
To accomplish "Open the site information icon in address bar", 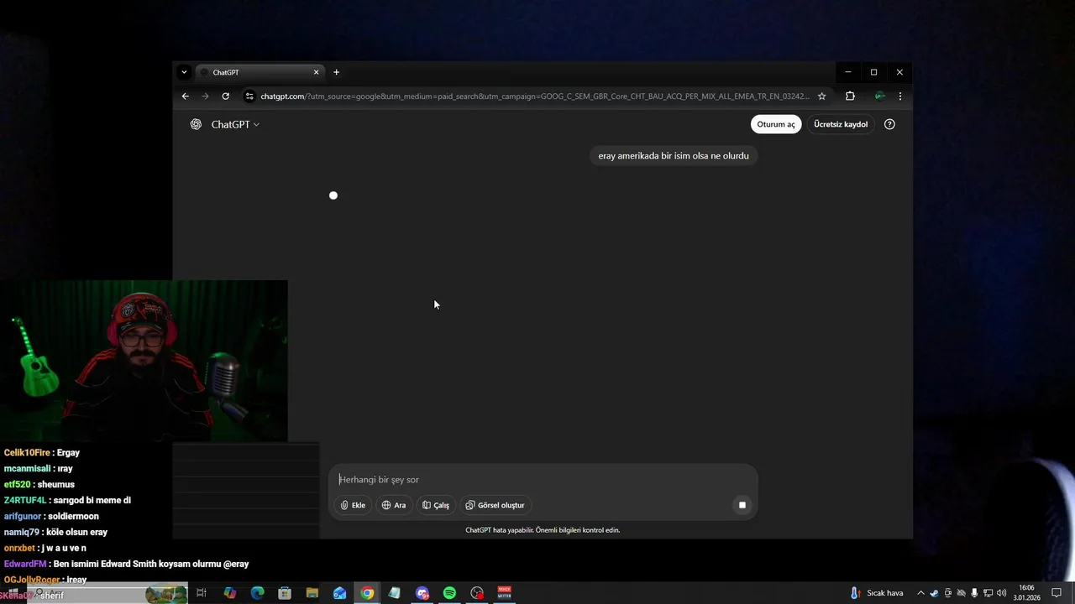I will coord(249,96).
